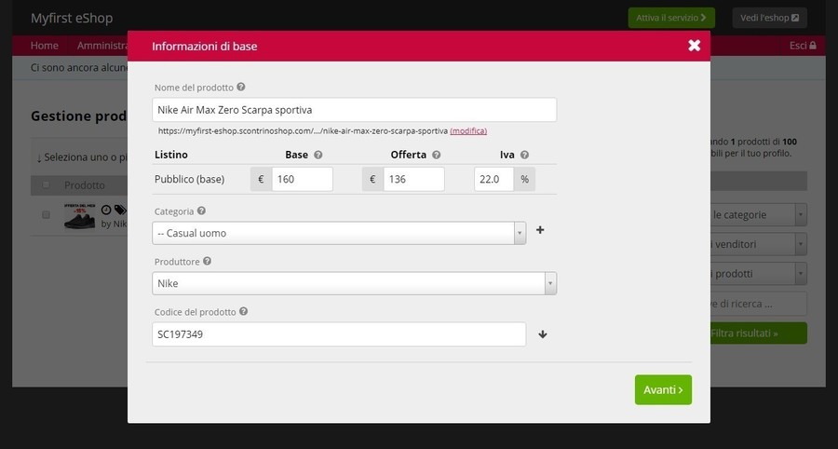Screen dimensions: 838x449
Task: Click the Pubblico (base) listino label
Action: pyautogui.click(x=189, y=179)
